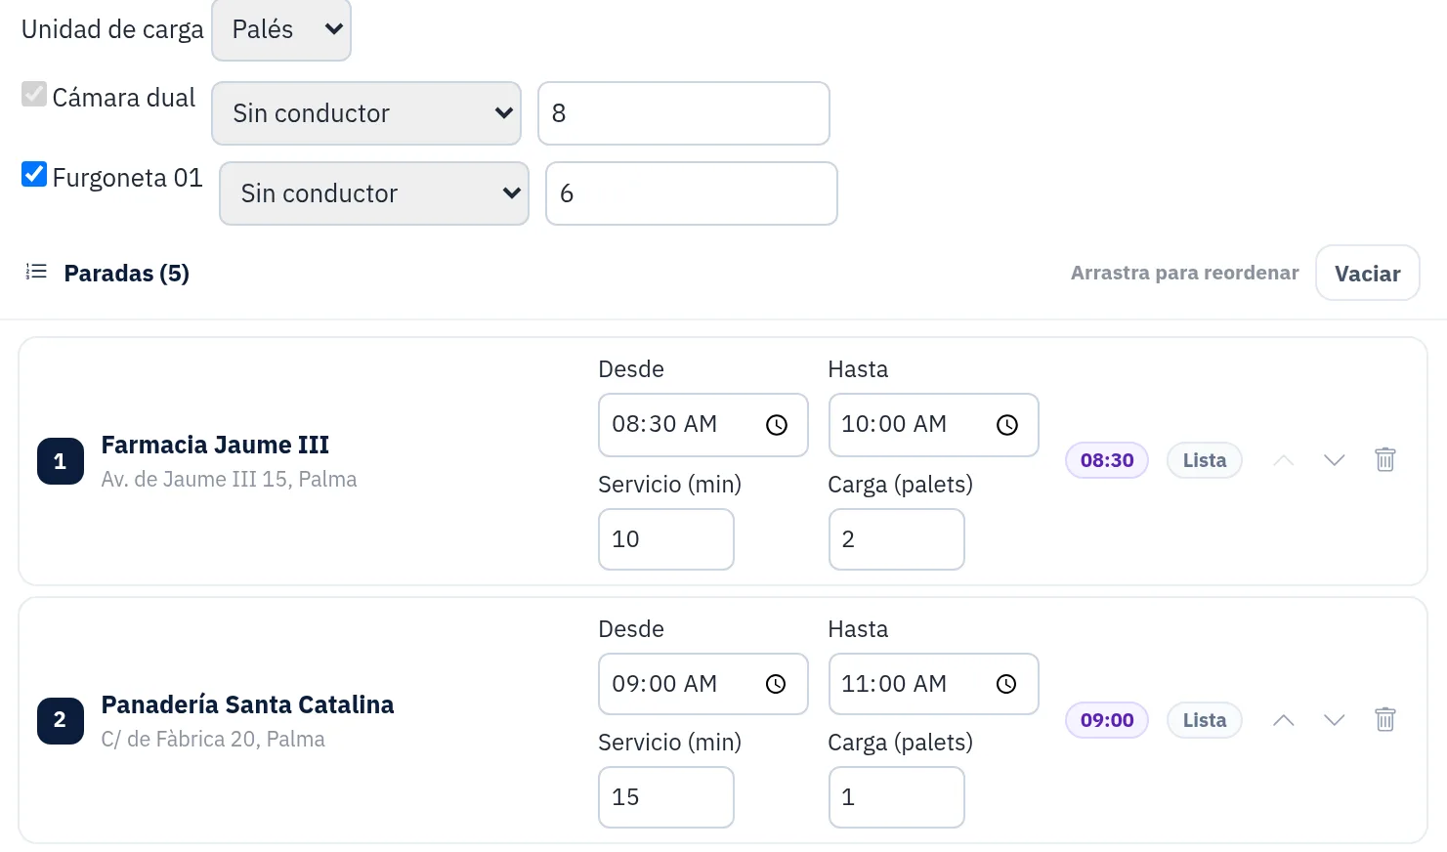Click Lista badge on Farmacia Jaume III
This screenshot has height=852, width=1447.
(1205, 460)
